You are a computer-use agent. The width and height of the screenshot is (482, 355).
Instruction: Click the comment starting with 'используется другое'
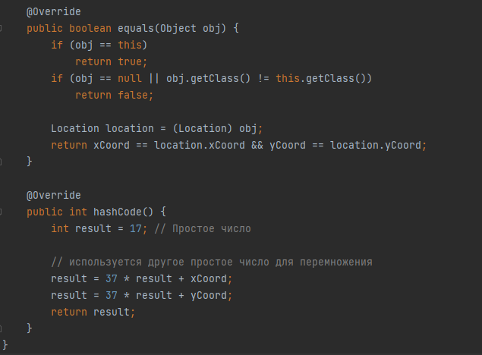(212, 262)
